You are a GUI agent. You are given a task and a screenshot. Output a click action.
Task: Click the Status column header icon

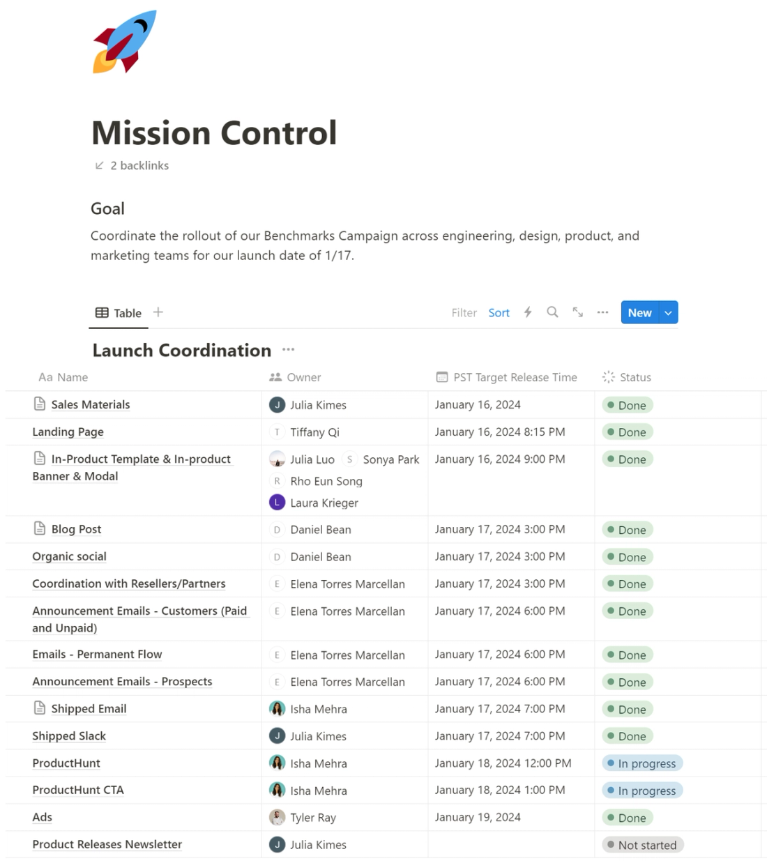pos(607,376)
